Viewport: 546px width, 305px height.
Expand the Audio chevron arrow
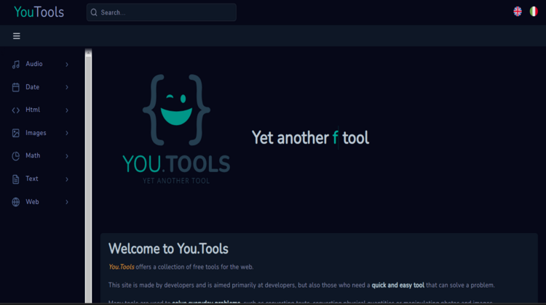pos(67,64)
